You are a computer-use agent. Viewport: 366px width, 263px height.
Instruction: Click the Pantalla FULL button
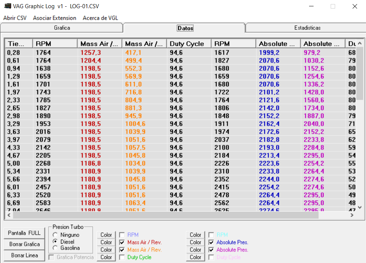click(x=24, y=233)
